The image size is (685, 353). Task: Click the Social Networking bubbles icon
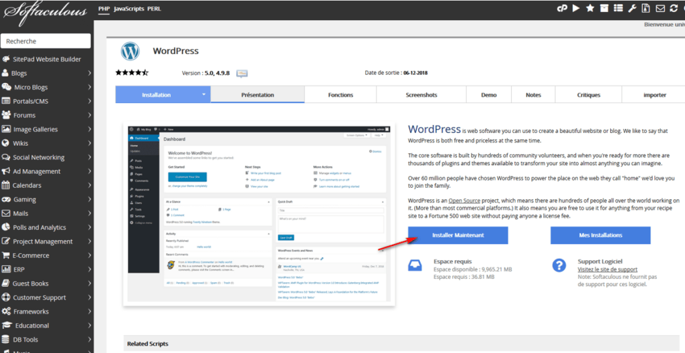tap(6, 157)
